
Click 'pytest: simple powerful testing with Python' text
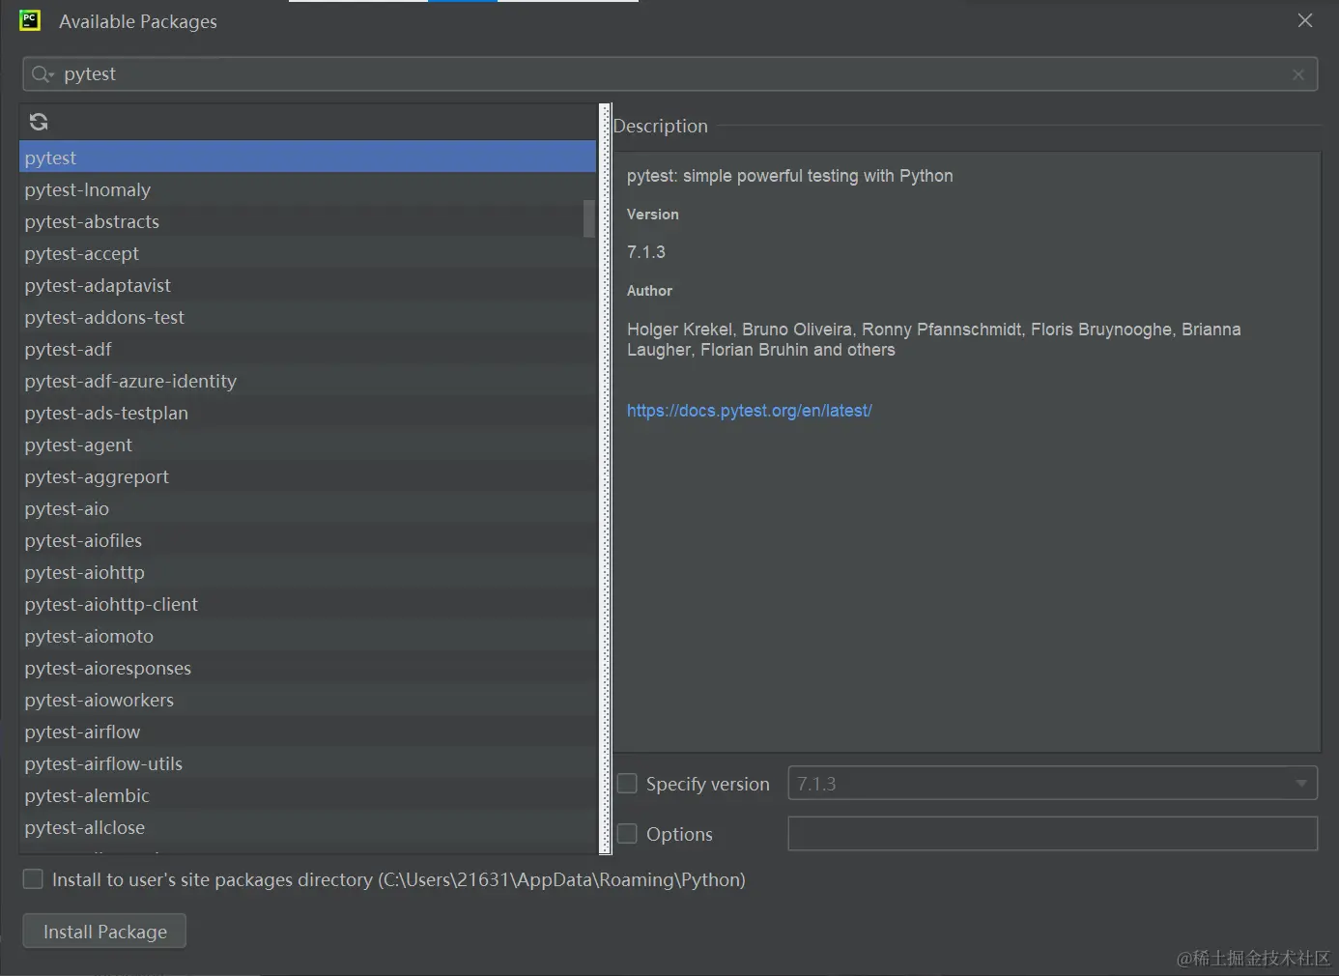790,176
